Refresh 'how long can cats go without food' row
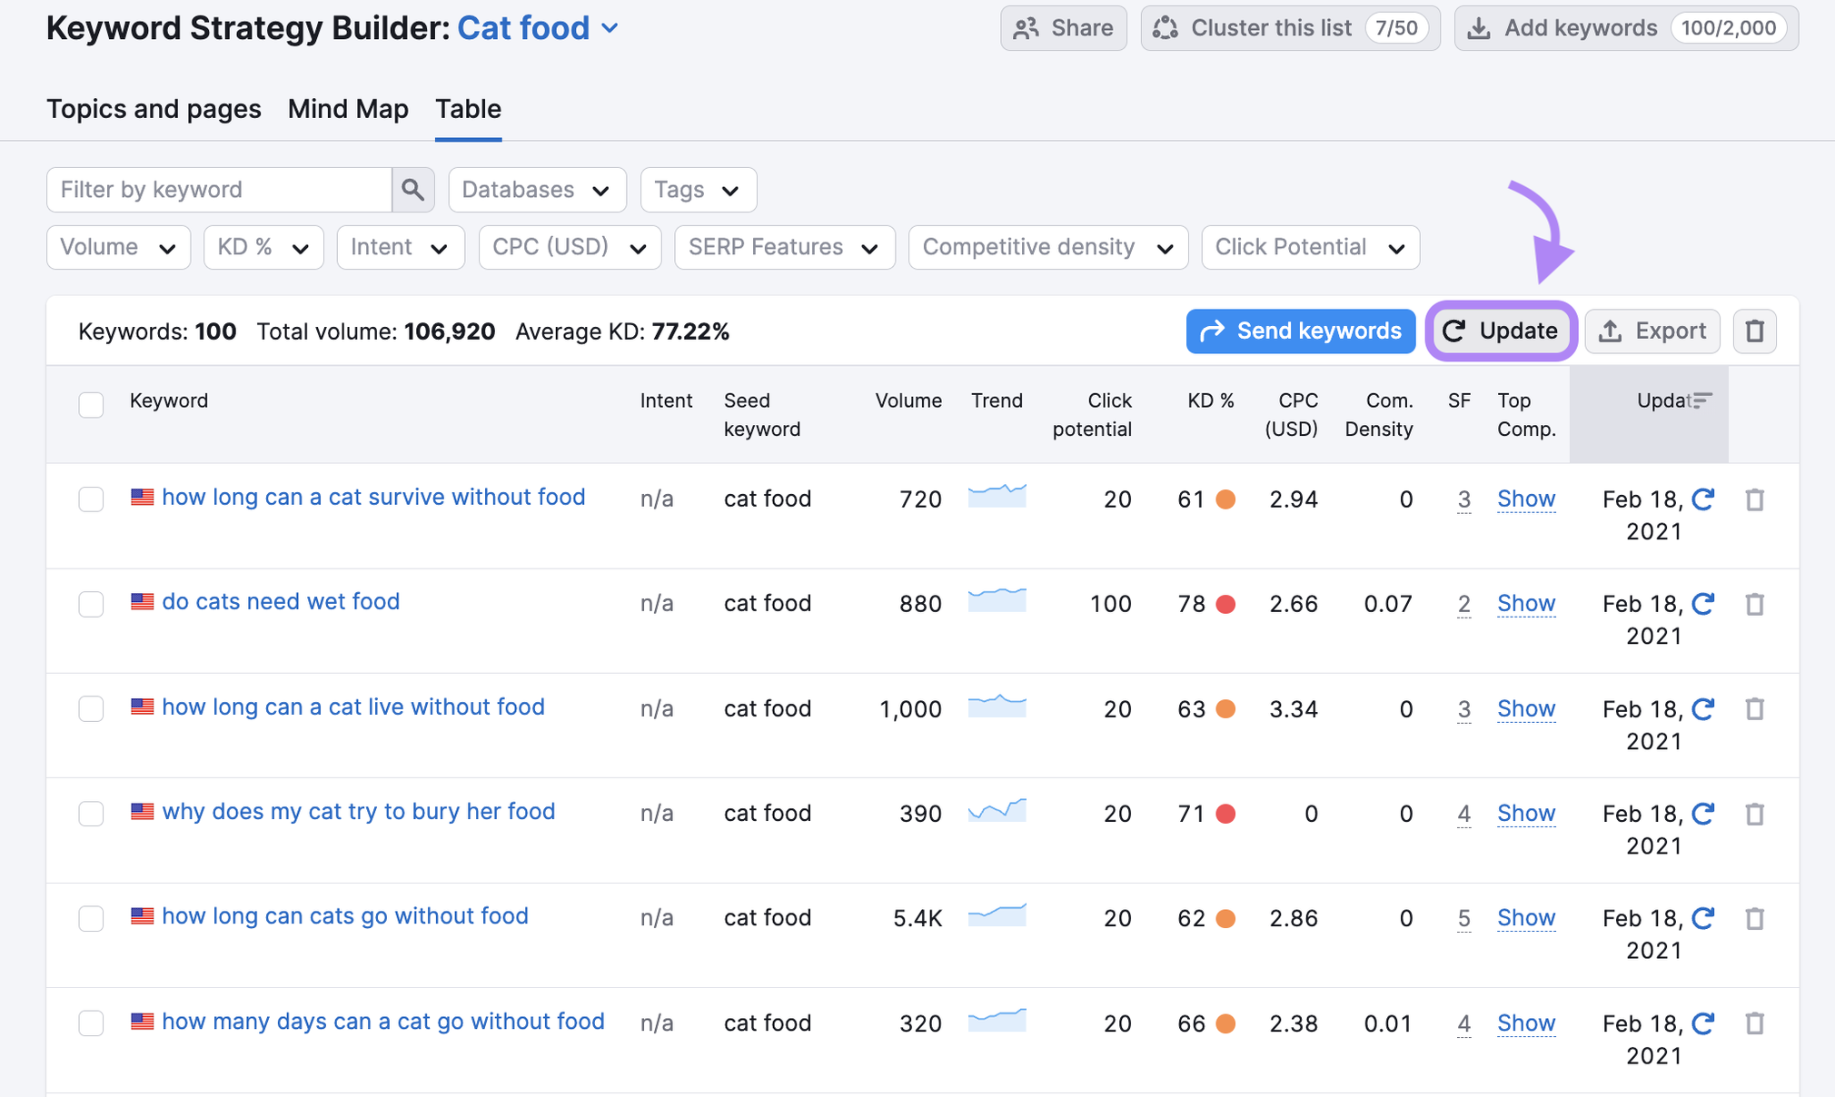Viewport: 1835px width, 1097px height. tap(1703, 917)
